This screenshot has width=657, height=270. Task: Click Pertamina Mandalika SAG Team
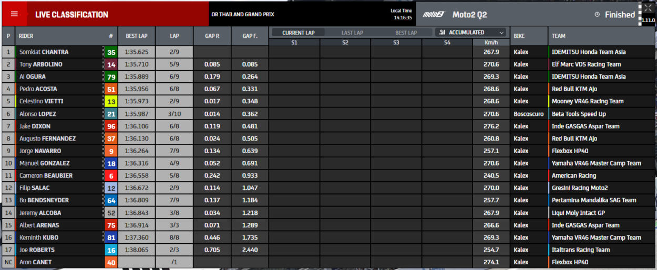594,200
